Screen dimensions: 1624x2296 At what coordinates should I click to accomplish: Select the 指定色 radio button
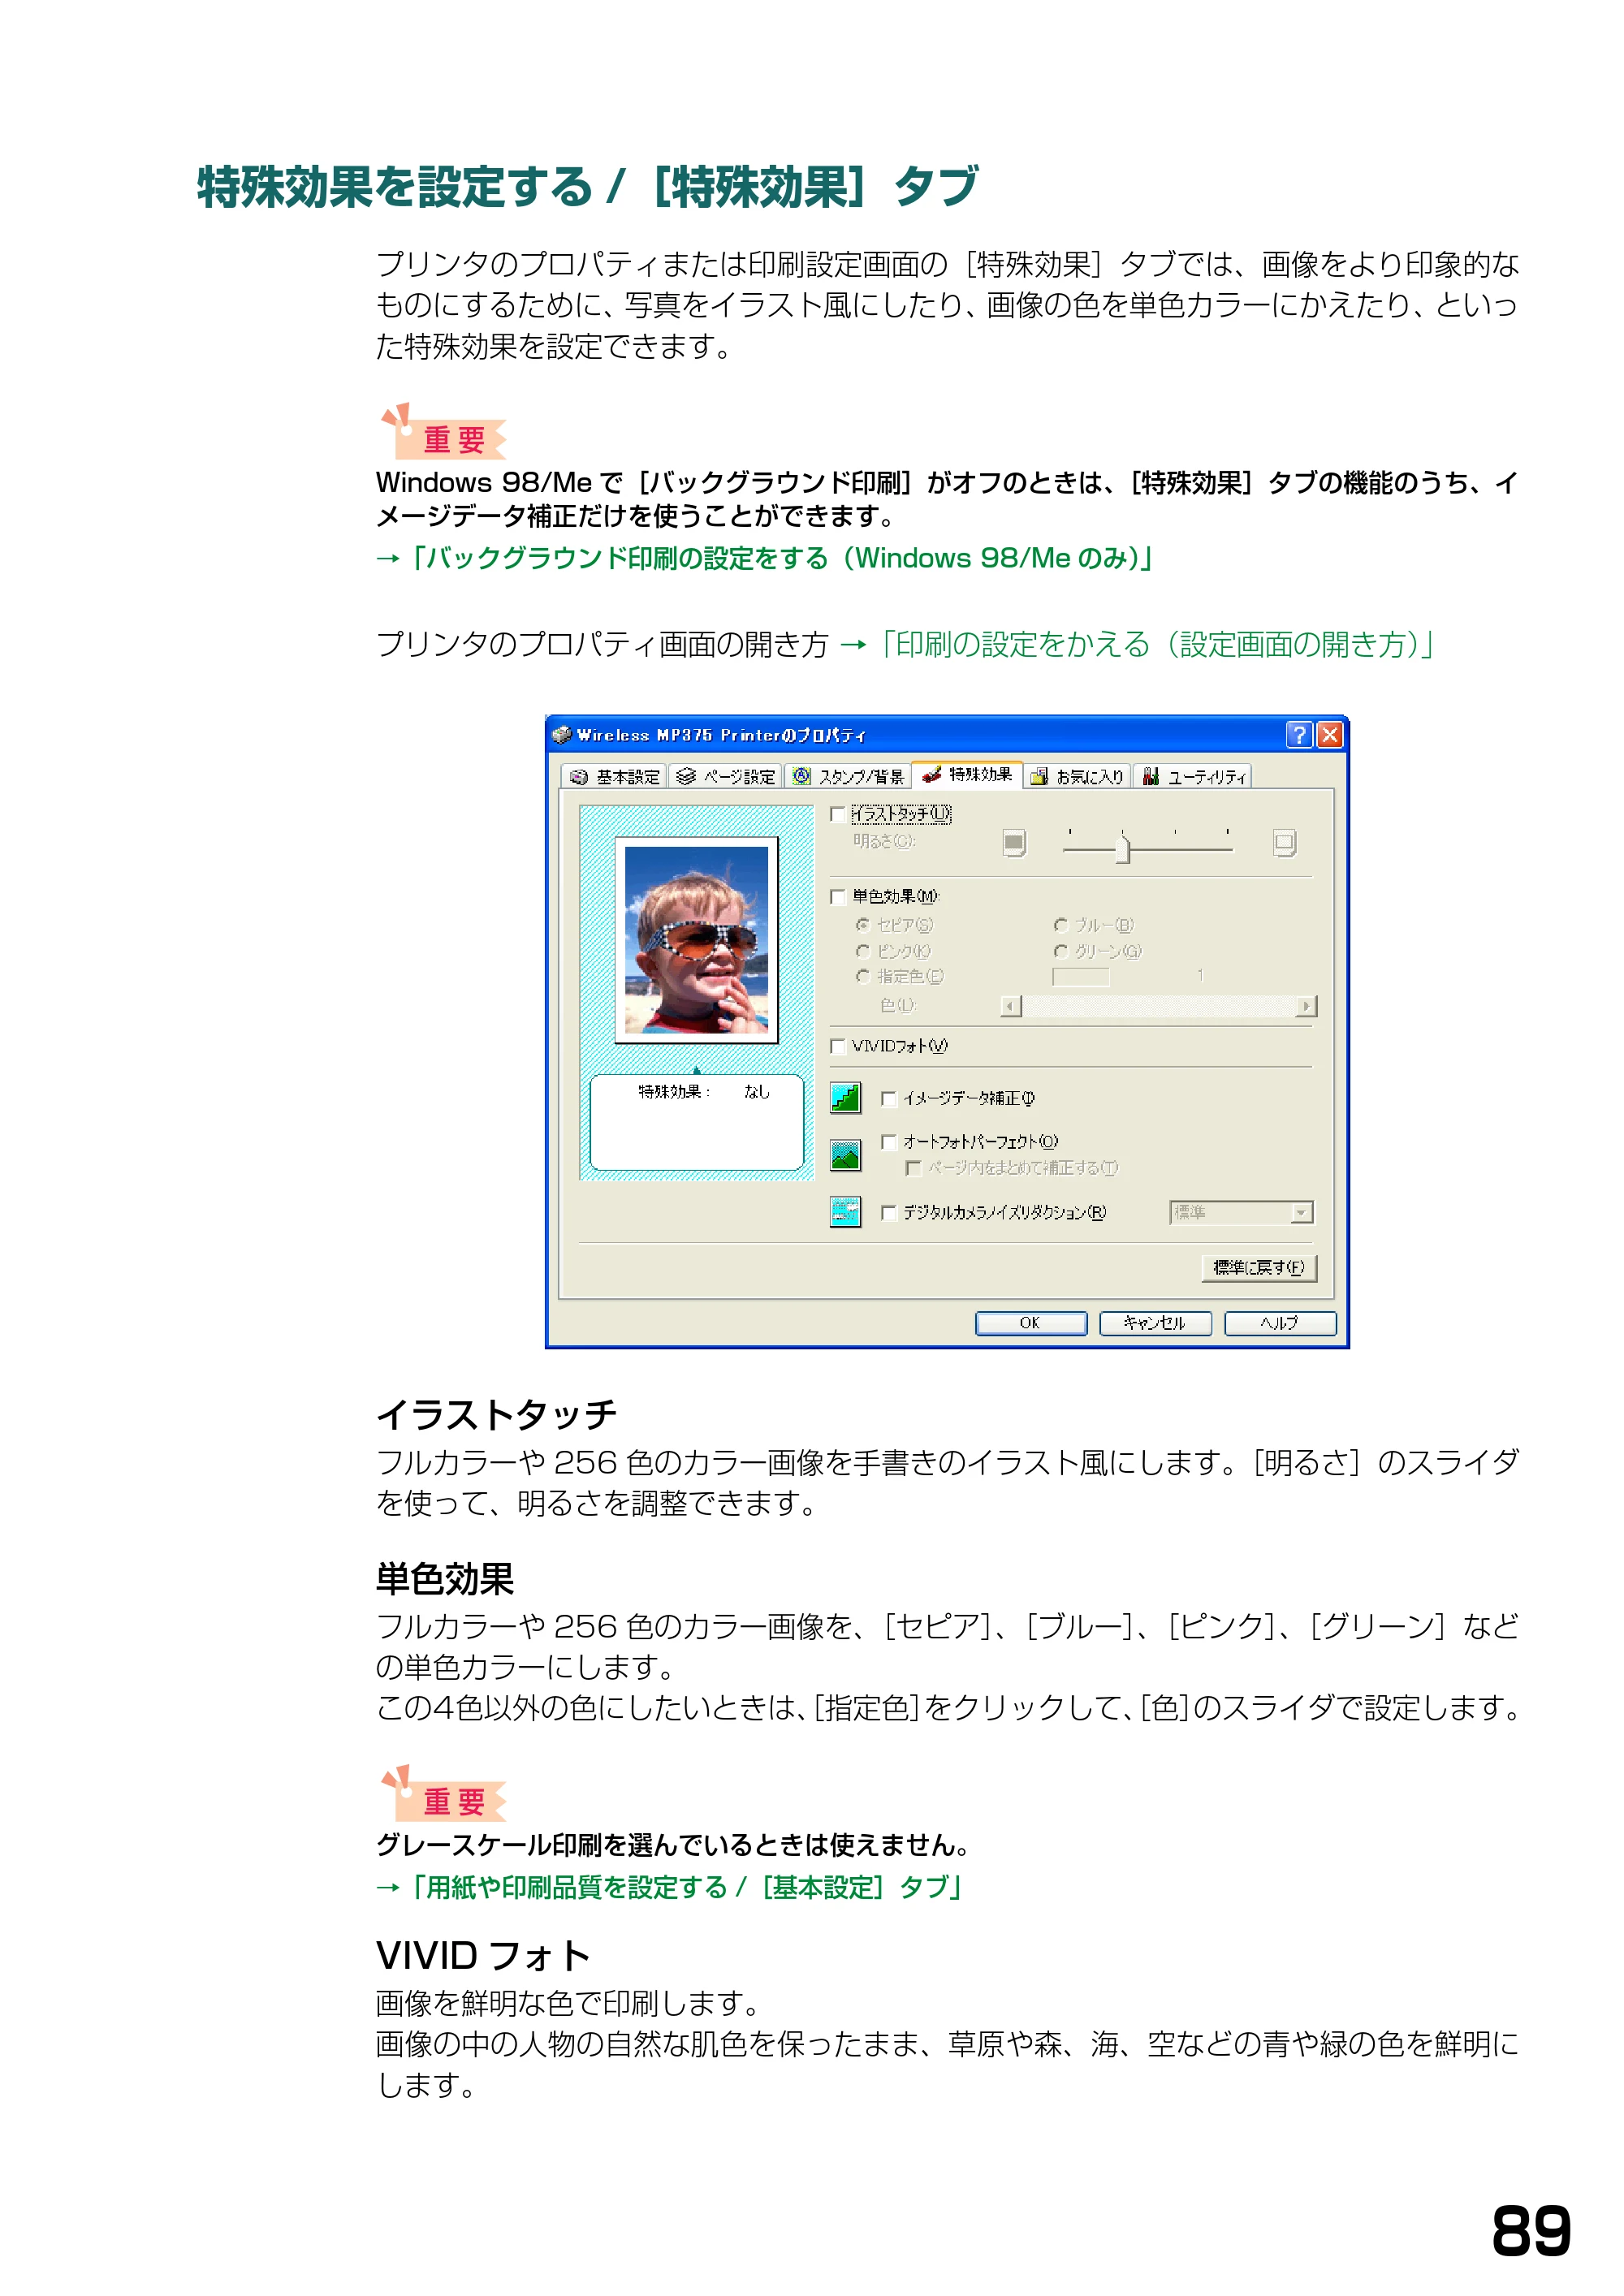[862, 976]
